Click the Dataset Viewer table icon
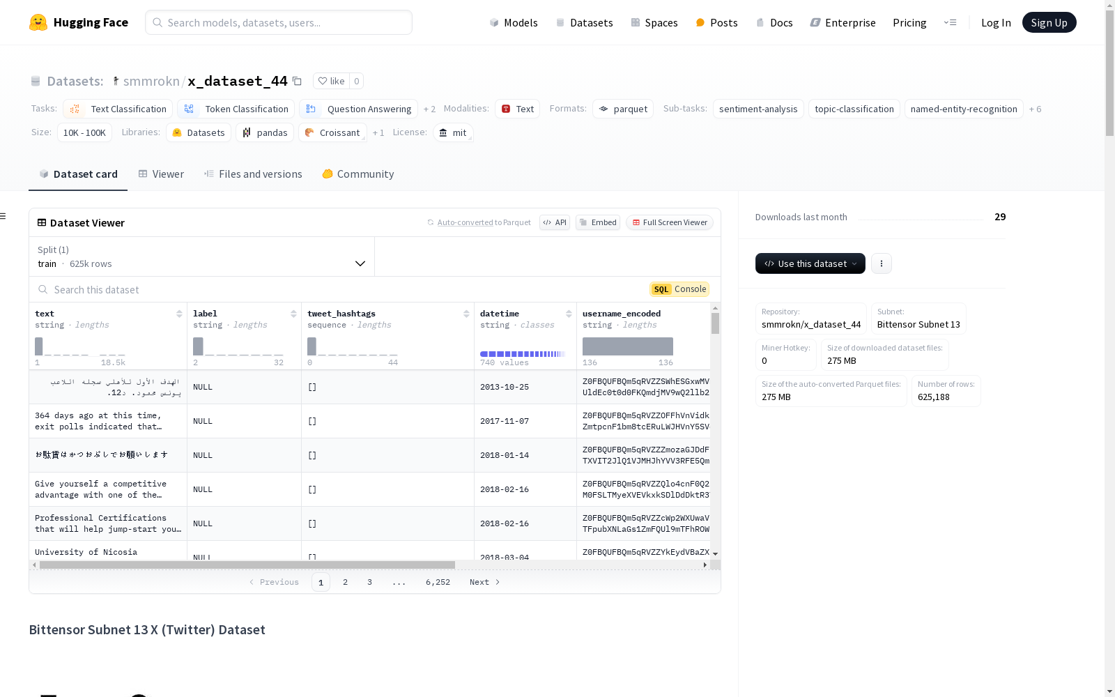The height and width of the screenshot is (697, 1115). 42,222
